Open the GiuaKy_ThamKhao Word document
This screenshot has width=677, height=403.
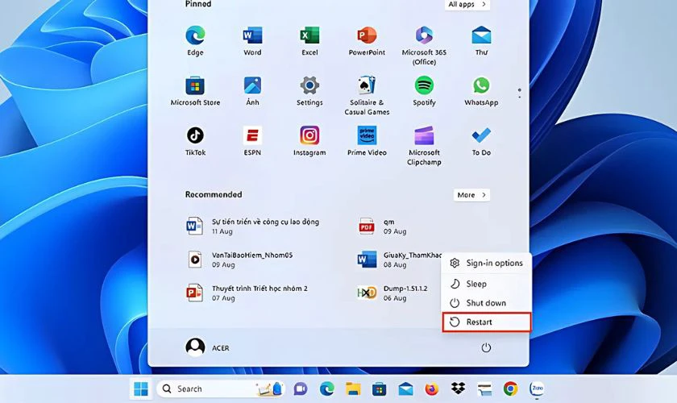(x=398, y=260)
